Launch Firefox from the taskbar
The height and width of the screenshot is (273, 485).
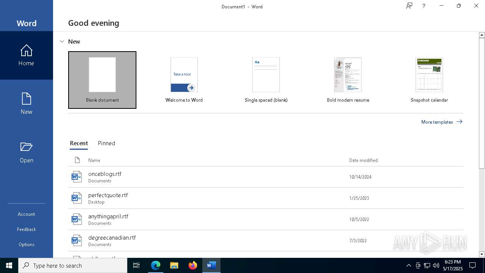point(192,265)
